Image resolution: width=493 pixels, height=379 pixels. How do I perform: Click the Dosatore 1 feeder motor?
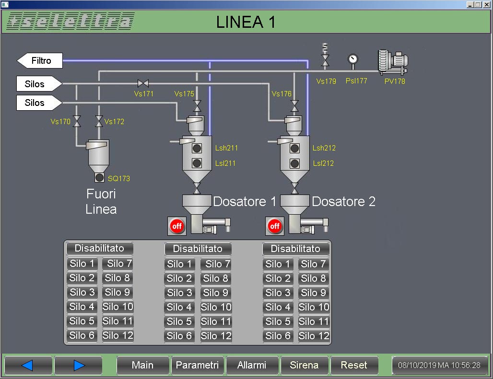210,229
